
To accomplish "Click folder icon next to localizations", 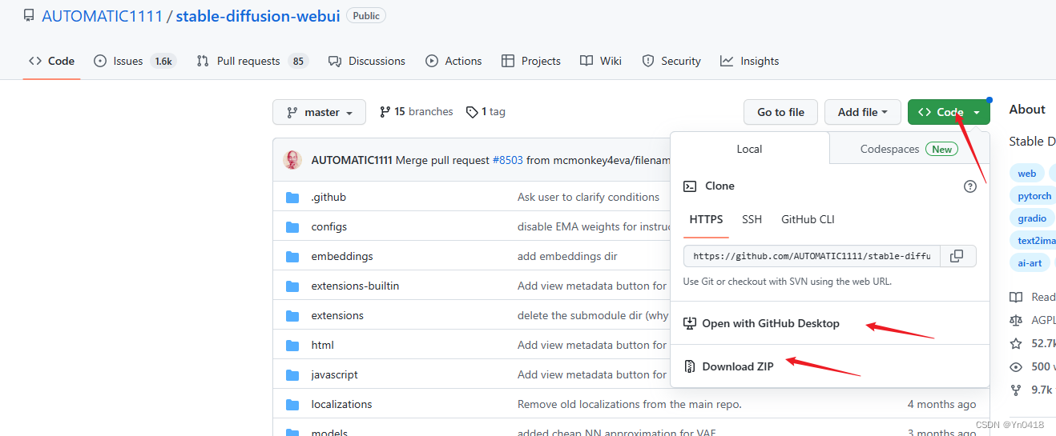I will click(x=292, y=404).
